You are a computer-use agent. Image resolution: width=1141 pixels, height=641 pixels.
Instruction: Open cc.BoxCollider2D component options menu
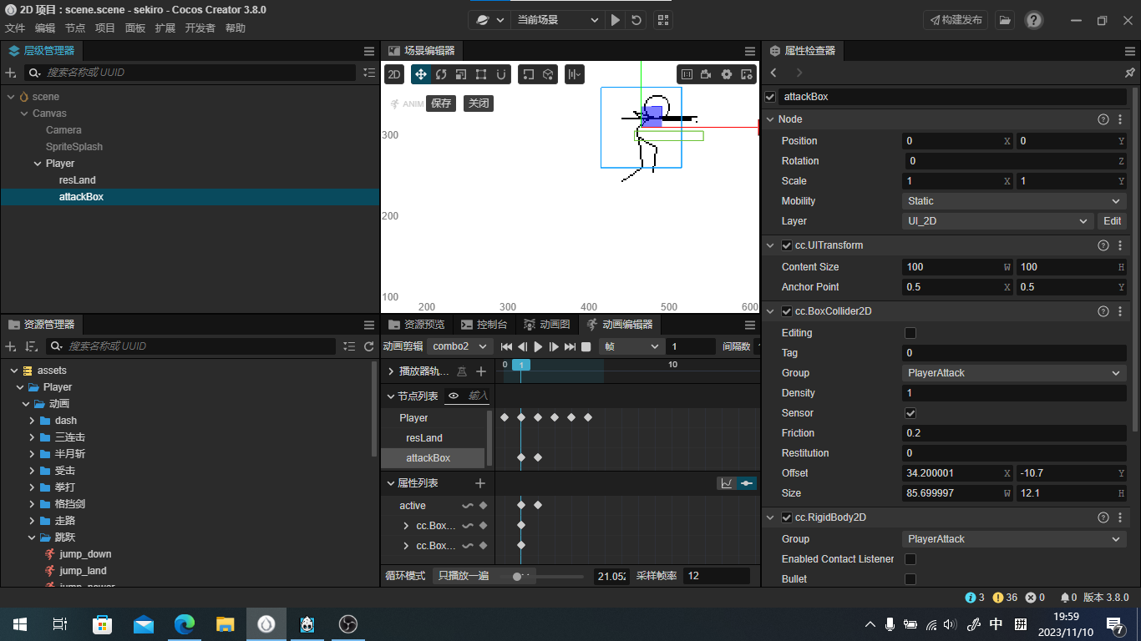click(x=1120, y=311)
